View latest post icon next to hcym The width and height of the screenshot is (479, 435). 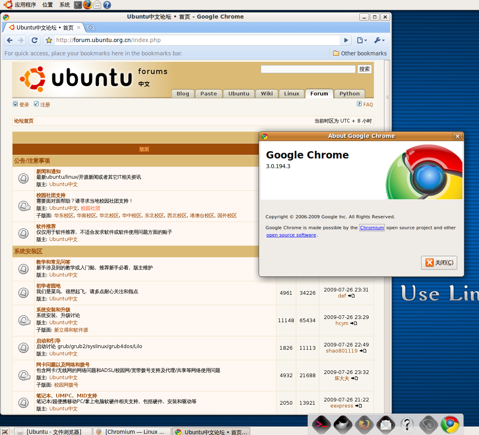tap(354, 323)
